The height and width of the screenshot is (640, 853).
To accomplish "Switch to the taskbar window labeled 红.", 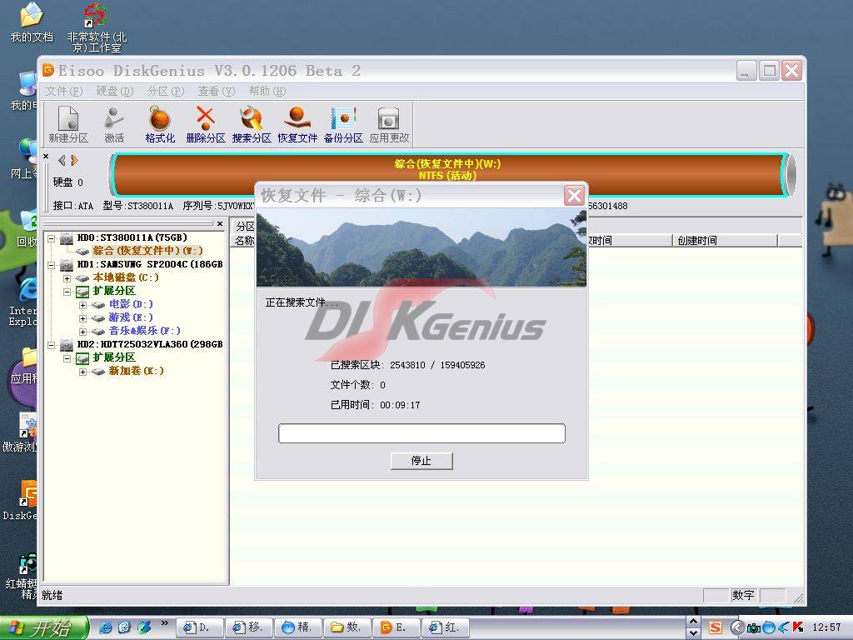I will pos(446,627).
